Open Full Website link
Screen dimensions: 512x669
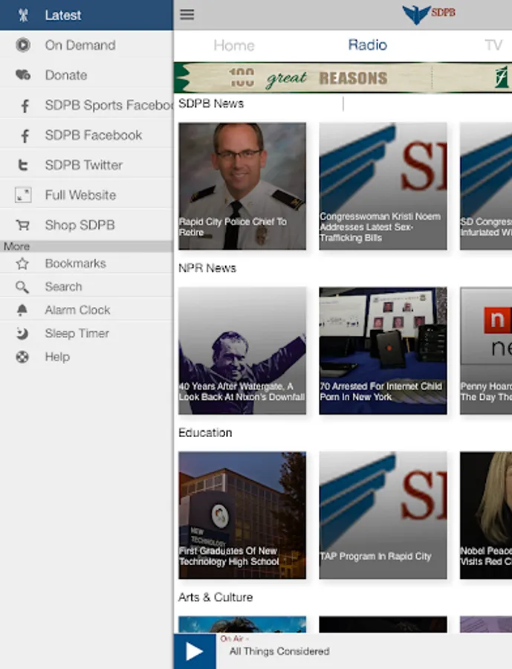(x=87, y=195)
